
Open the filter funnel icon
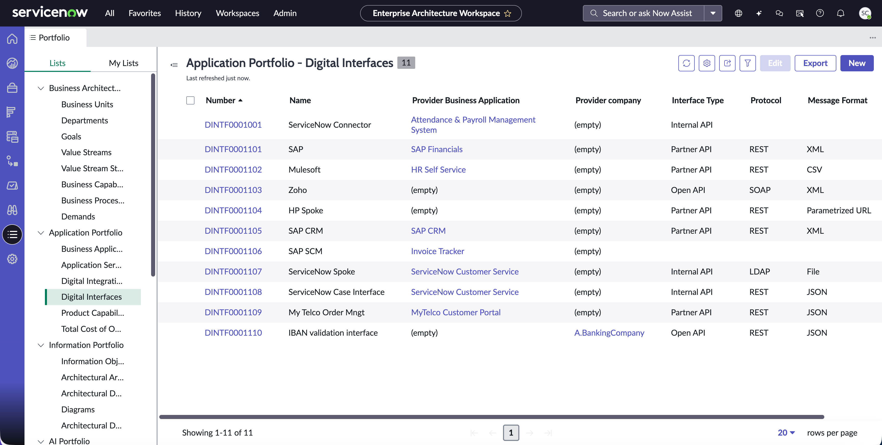pos(748,63)
